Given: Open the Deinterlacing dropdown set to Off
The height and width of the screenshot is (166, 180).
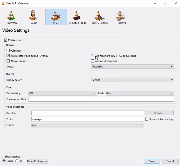Looking at the screenshot, I should (x=63, y=93).
